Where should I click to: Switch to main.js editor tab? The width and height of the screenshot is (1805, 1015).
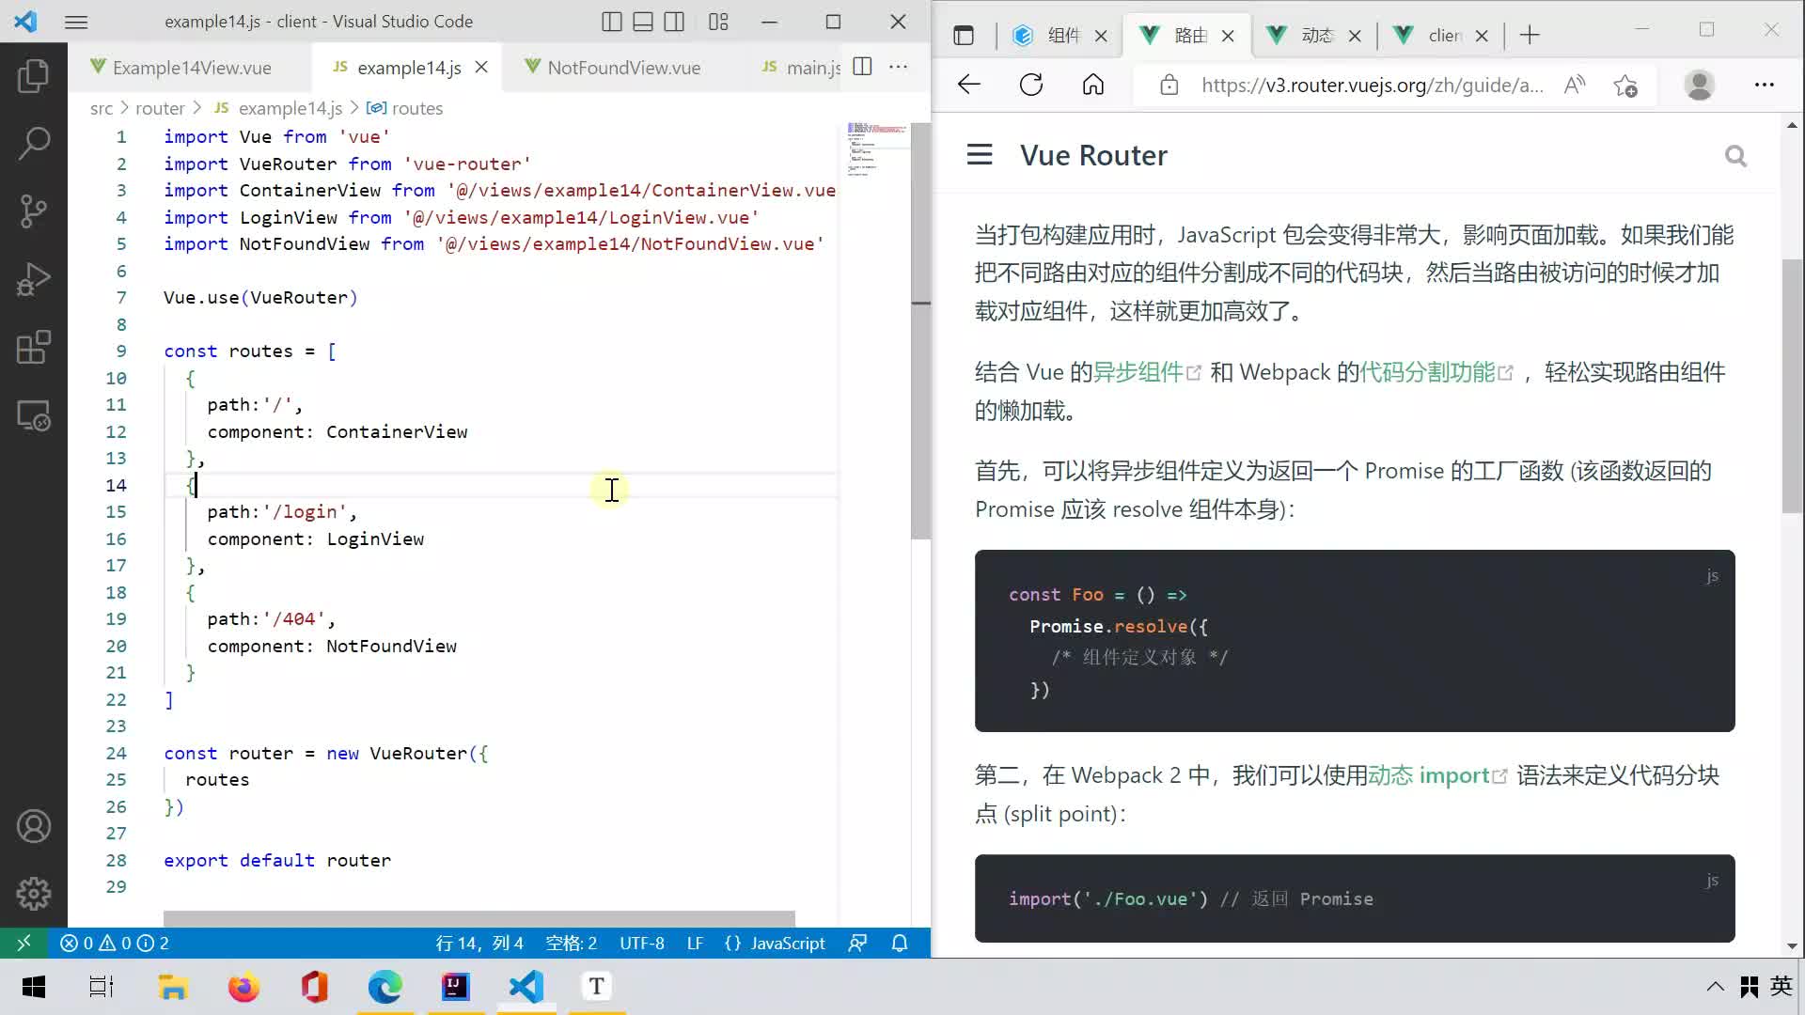point(800,68)
